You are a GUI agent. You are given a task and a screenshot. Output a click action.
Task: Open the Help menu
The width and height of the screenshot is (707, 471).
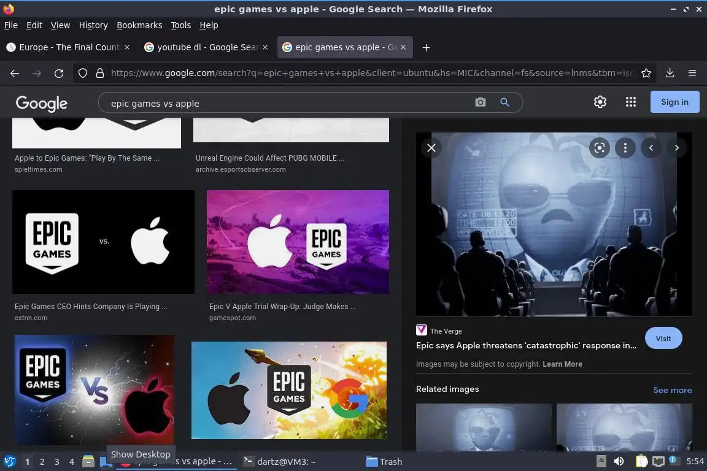tap(209, 25)
